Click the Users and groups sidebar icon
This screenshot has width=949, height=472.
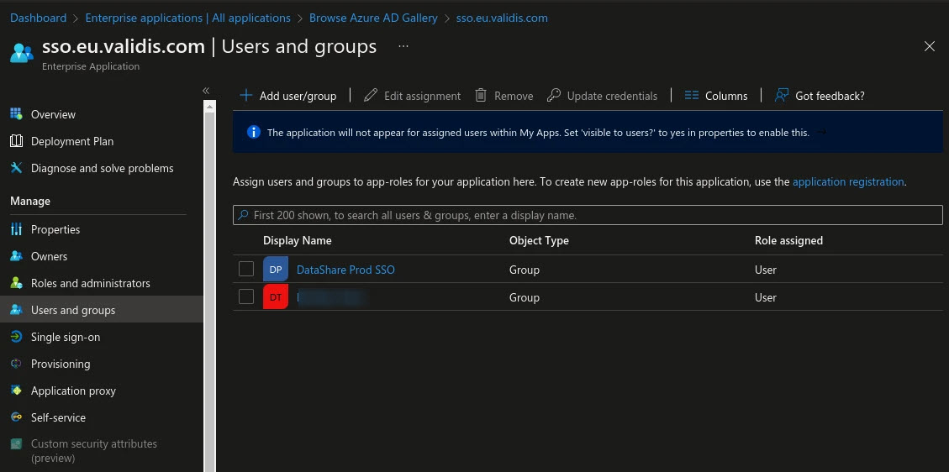point(16,310)
